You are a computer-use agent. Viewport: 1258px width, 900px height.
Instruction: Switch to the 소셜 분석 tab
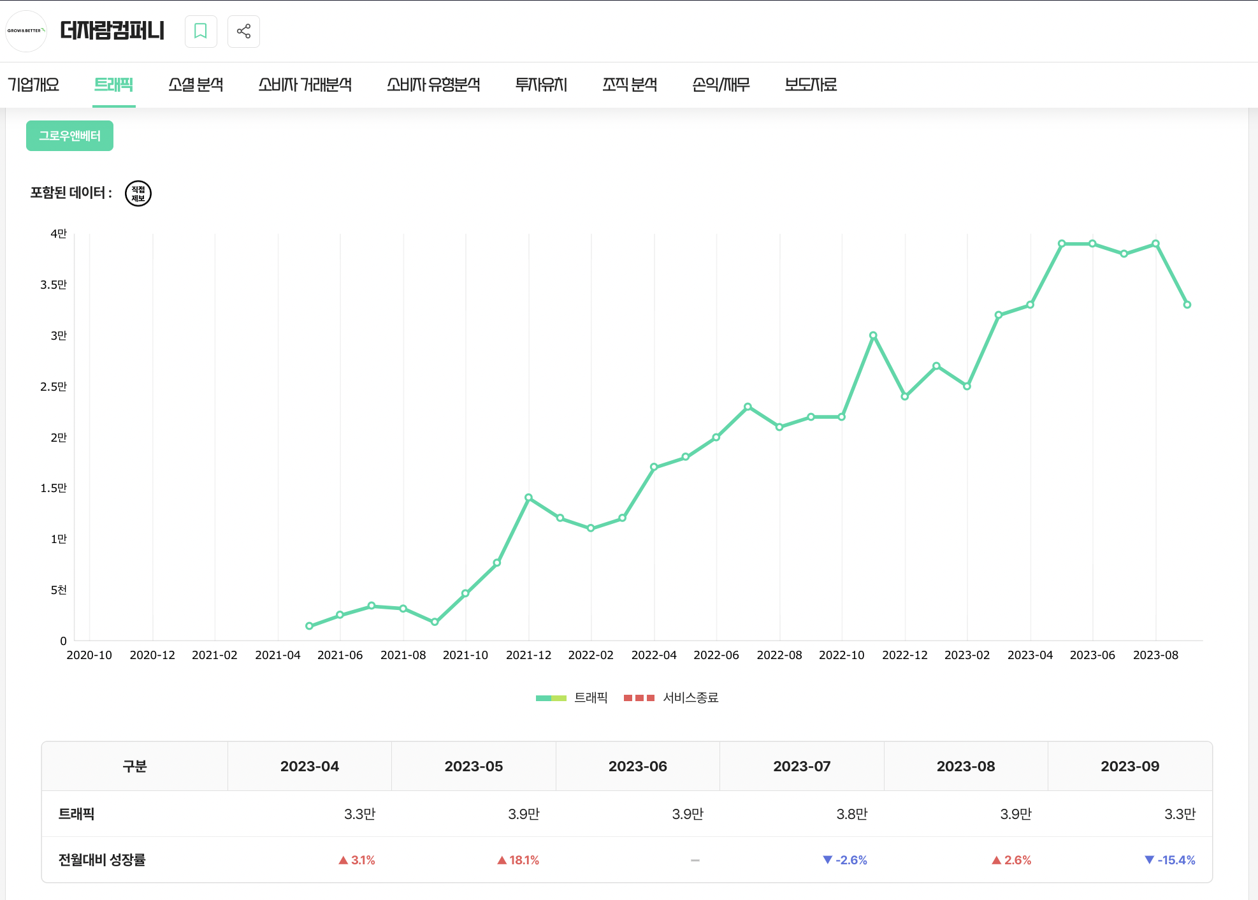pyautogui.click(x=196, y=84)
